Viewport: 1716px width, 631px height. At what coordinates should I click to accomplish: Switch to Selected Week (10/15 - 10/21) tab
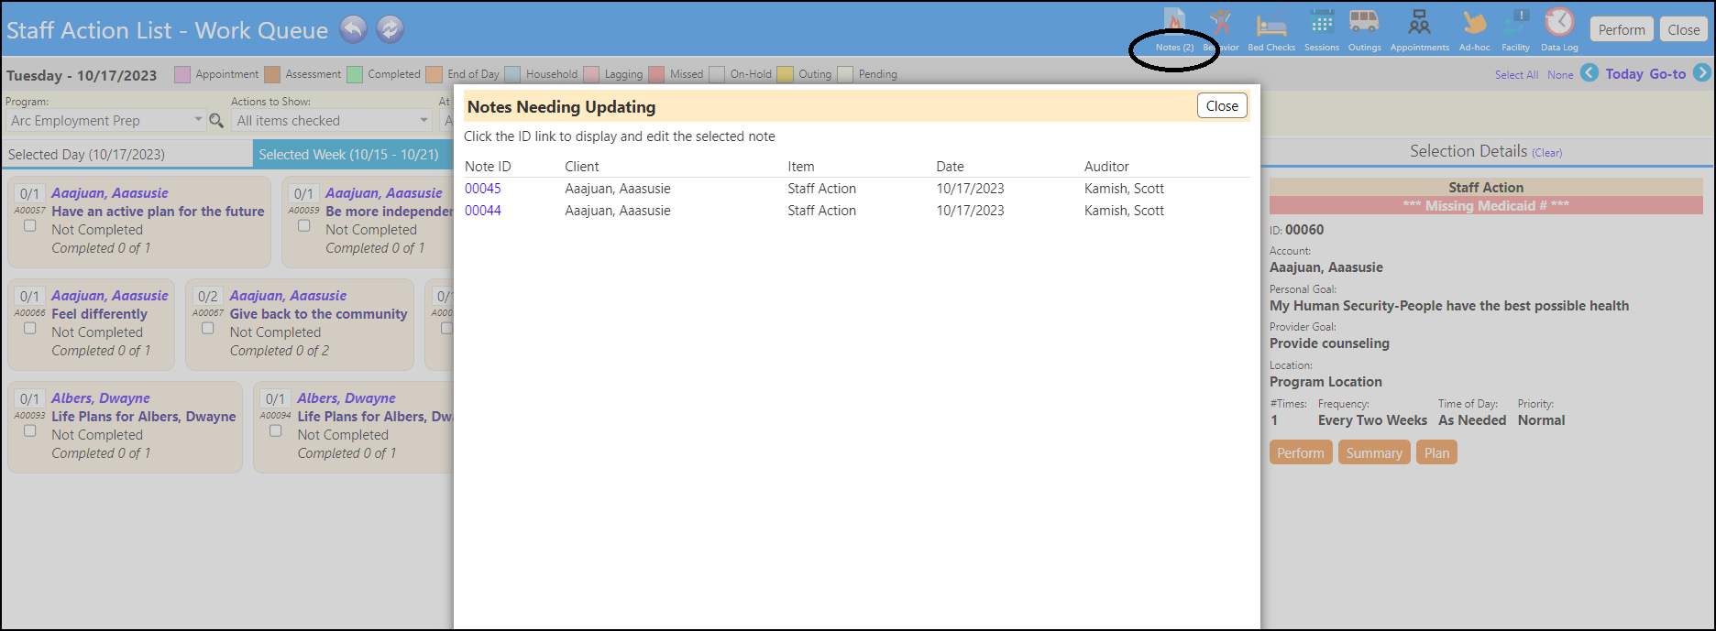(353, 154)
